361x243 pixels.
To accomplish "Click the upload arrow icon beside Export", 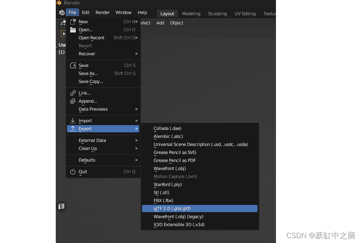I will click(73, 129).
